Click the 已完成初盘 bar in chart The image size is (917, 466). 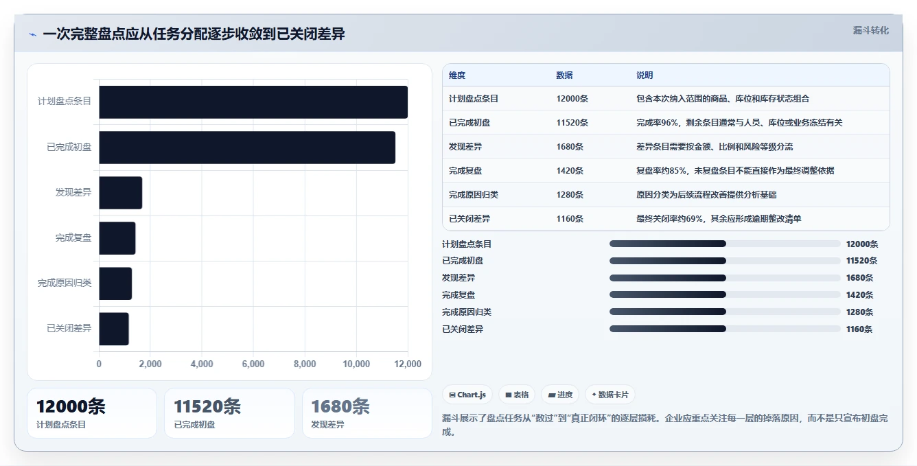(x=247, y=148)
